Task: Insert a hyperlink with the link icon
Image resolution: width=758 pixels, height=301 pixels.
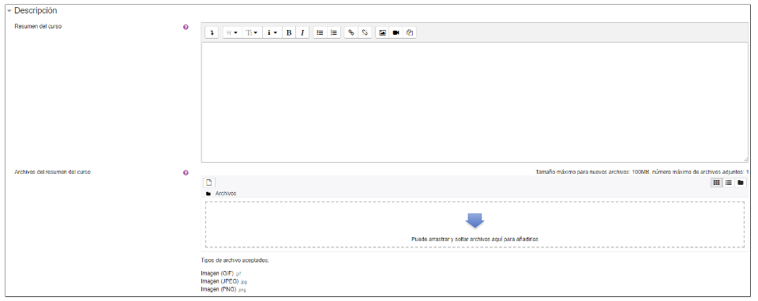Action: (x=351, y=32)
